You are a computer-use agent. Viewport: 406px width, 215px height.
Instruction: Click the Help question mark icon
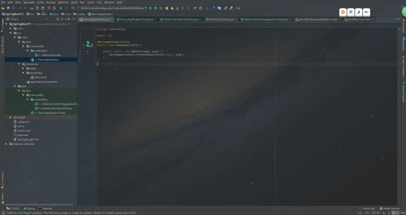tap(214, 8)
